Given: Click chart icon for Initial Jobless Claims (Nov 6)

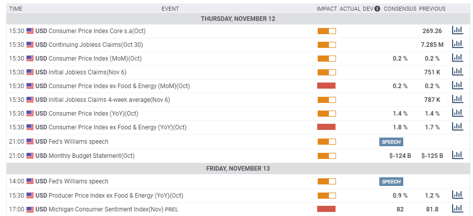Looking at the screenshot, I should [457, 72].
